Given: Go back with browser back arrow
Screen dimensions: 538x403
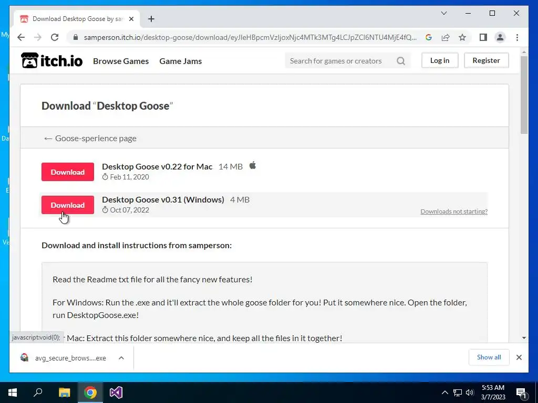Looking at the screenshot, I should (21, 37).
